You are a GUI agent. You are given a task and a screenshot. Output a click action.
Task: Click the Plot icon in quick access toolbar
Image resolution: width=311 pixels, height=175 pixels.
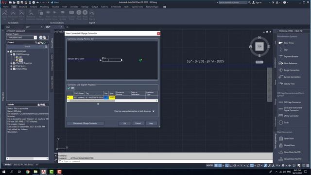pos(34,2)
